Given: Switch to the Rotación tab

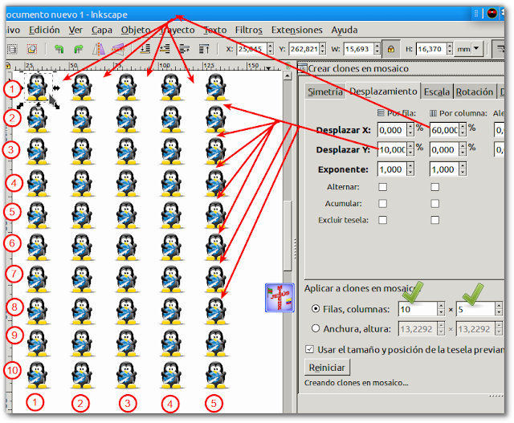Looking at the screenshot, I should point(475,92).
